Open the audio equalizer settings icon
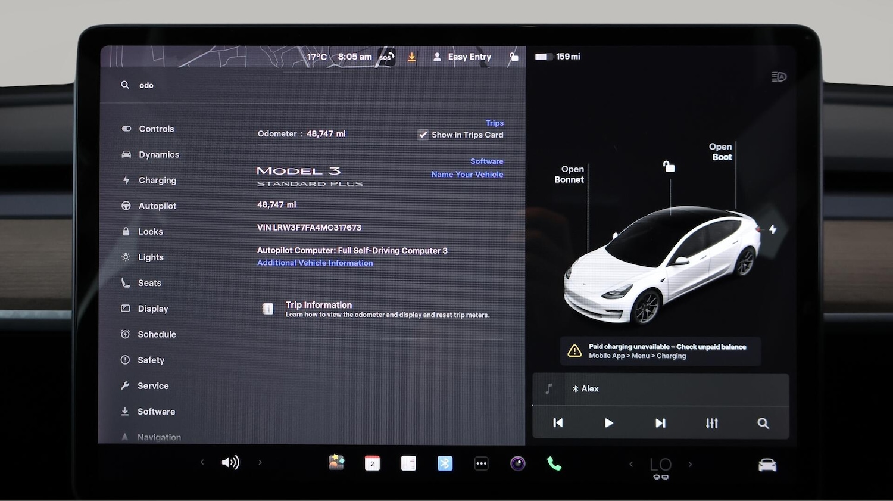The image size is (893, 501). pyautogui.click(x=711, y=423)
